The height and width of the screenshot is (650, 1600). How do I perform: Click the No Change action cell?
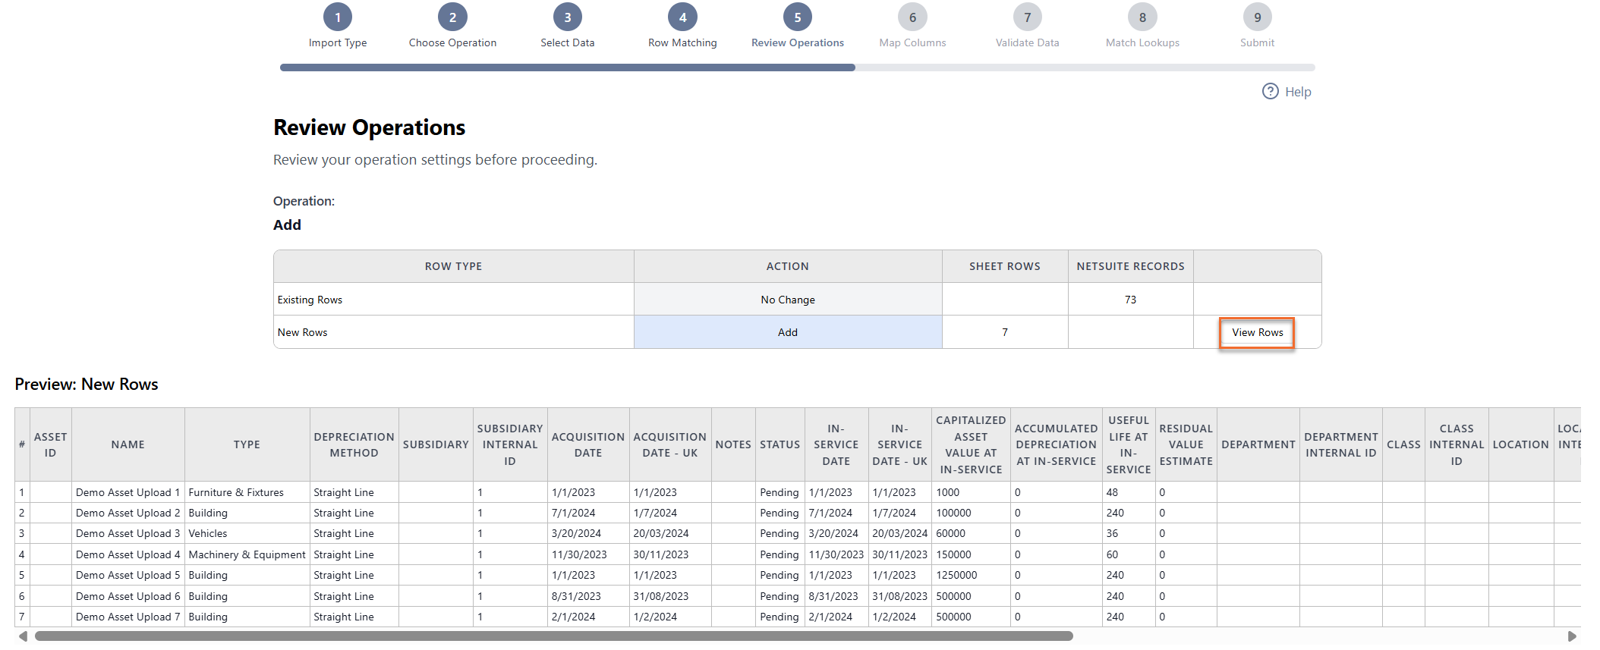(x=788, y=300)
